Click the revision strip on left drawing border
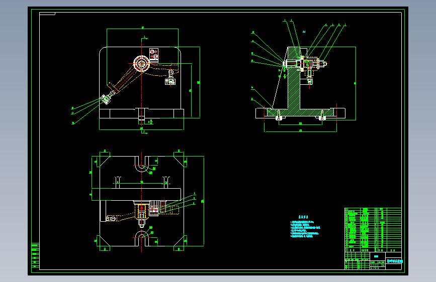Viewport: 436px width, 282px height. (x=35, y=255)
